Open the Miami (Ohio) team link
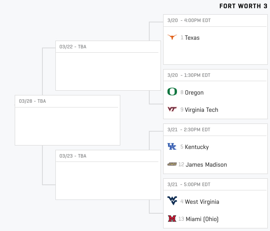This screenshot has height=231, width=270. (x=201, y=219)
